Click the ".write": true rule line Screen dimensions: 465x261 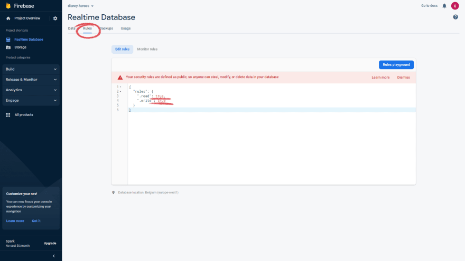click(151, 101)
